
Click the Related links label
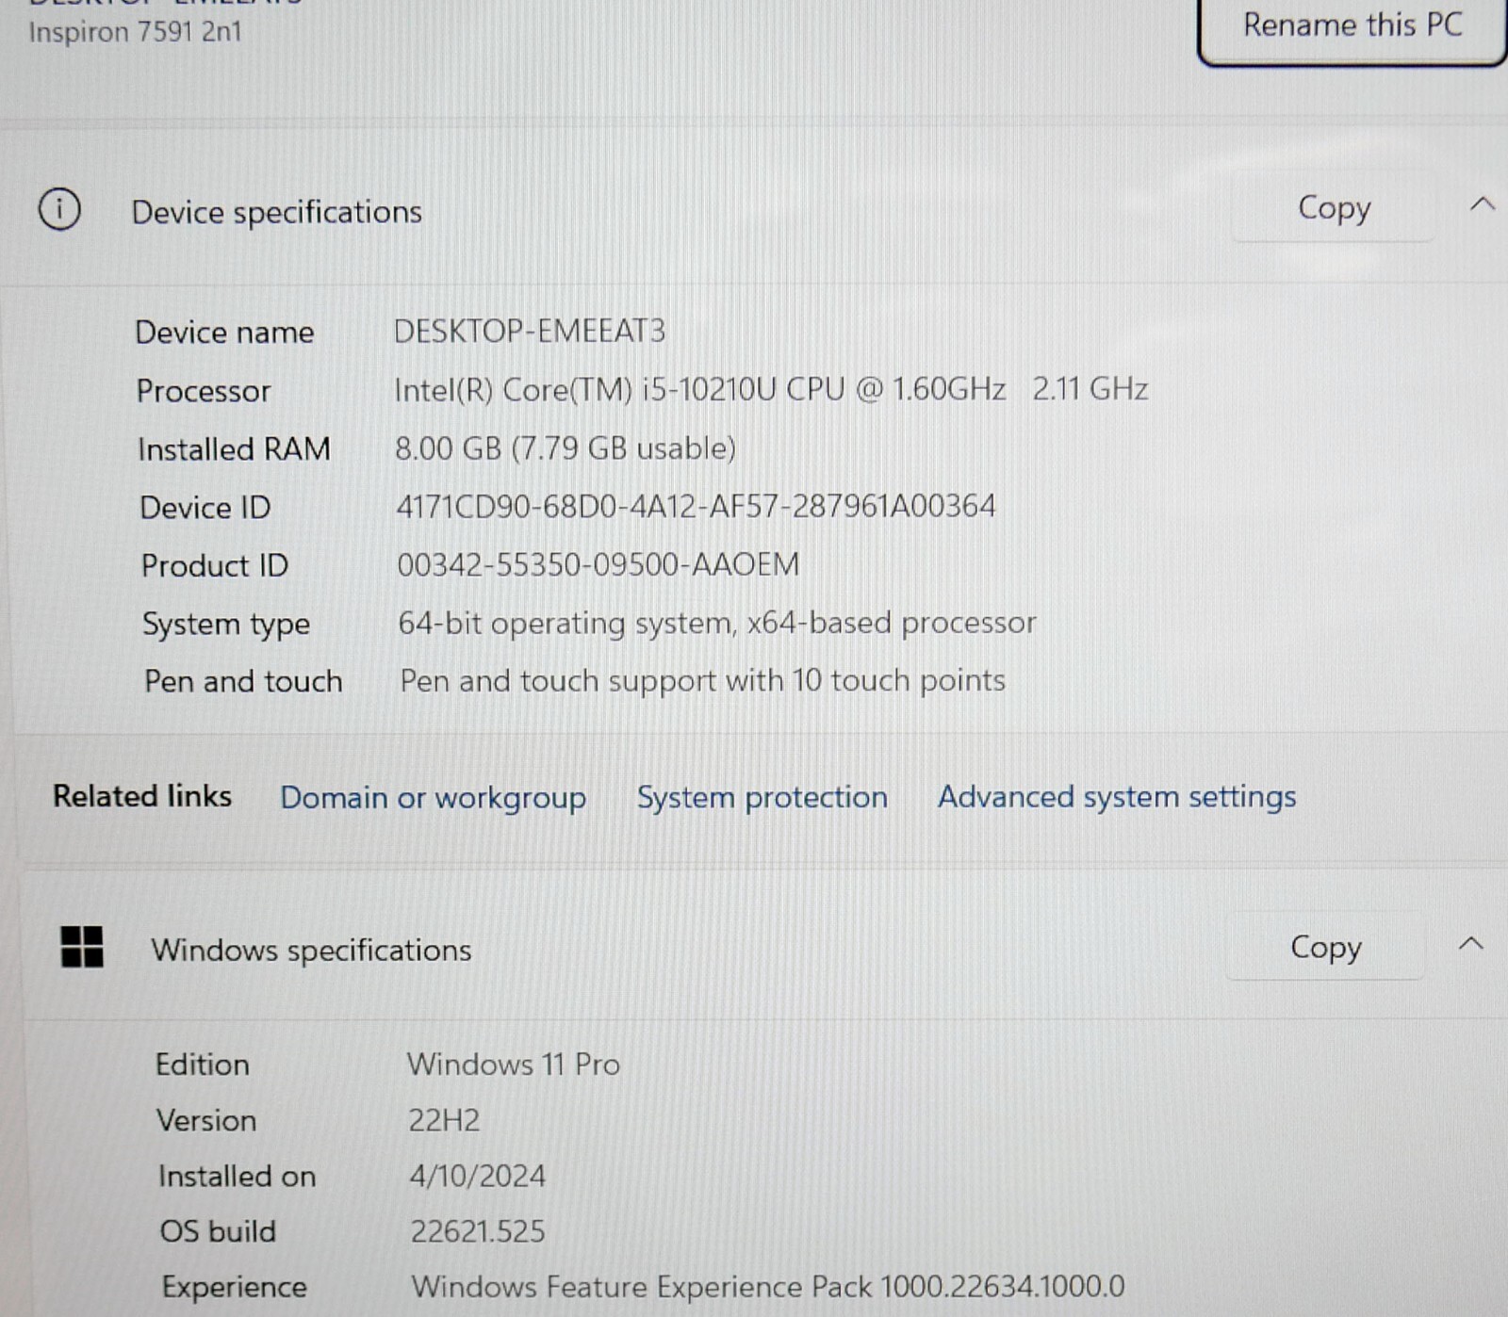(x=142, y=796)
